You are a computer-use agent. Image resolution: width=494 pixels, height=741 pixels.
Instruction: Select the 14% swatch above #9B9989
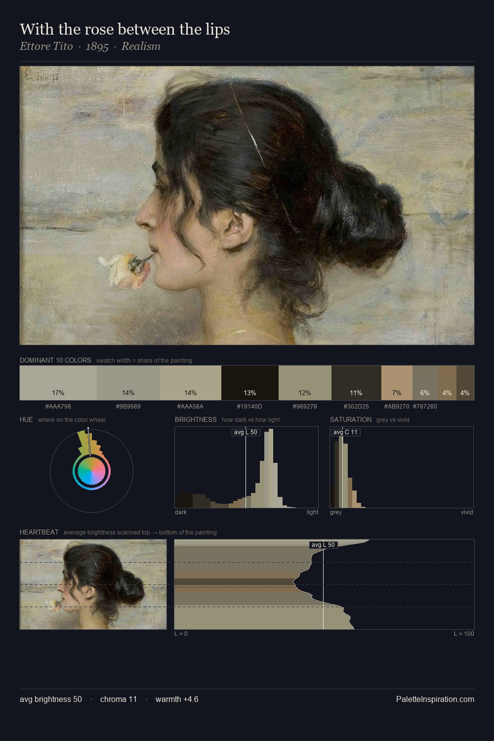click(x=128, y=382)
